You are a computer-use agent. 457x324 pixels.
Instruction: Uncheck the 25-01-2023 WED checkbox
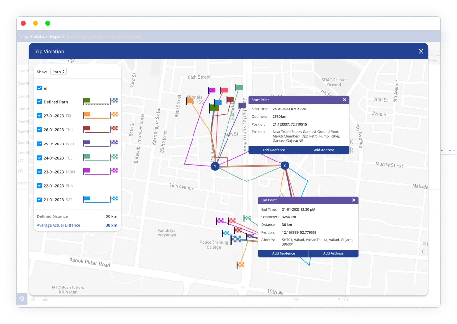(x=39, y=144)
